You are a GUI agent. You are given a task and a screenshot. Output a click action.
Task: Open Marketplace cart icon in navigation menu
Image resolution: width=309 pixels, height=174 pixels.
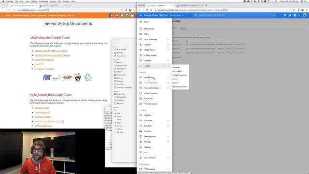[x=140, y=29]
